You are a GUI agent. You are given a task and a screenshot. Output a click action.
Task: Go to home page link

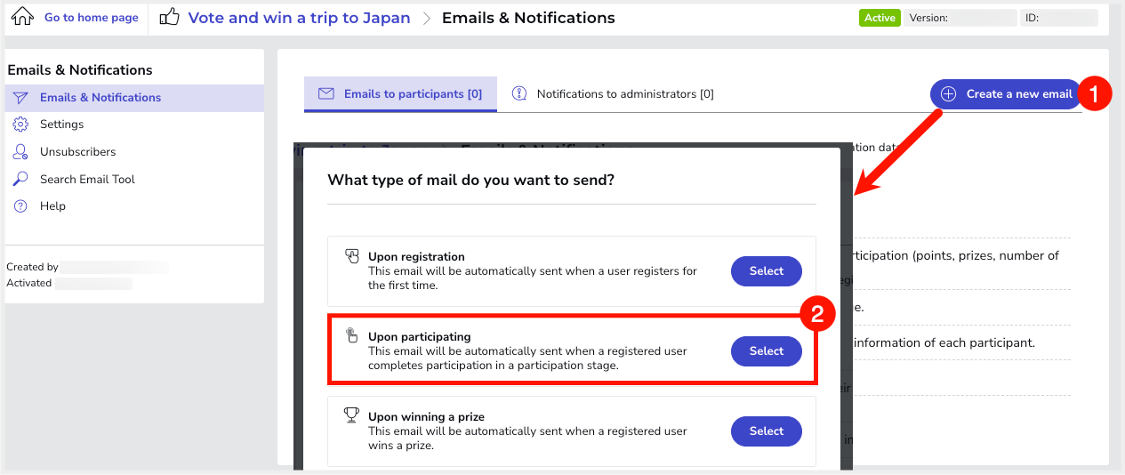coord(92,18)
